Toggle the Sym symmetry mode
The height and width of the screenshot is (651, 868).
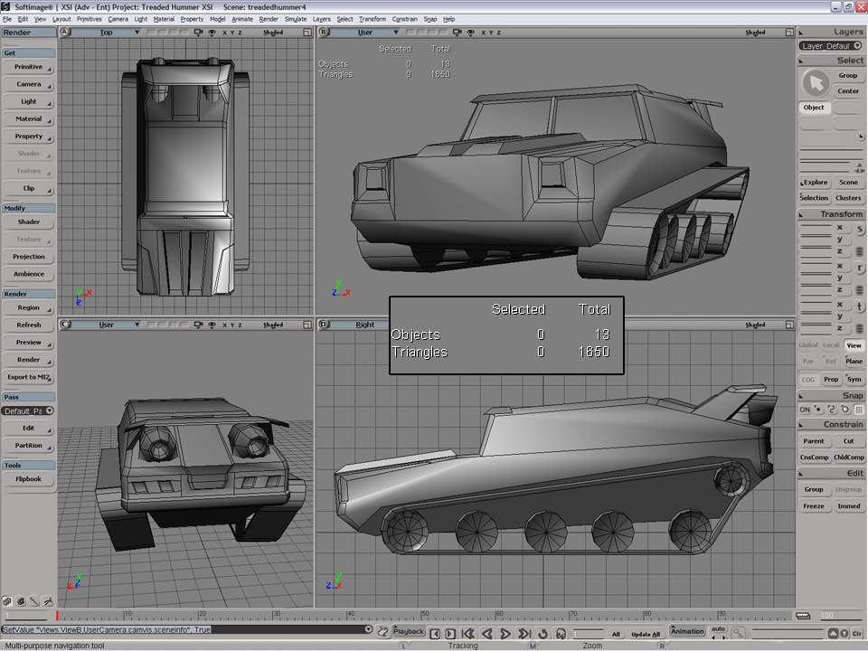[854, 380]
